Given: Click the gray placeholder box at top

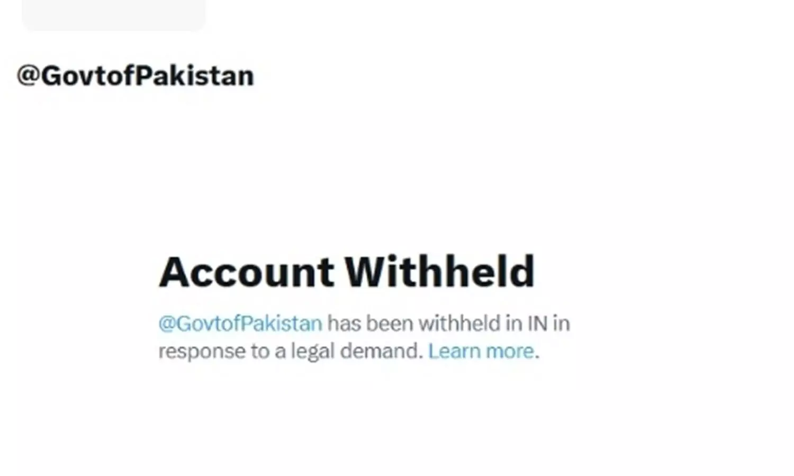Looking at the screenshot, I should pos(113,15).
